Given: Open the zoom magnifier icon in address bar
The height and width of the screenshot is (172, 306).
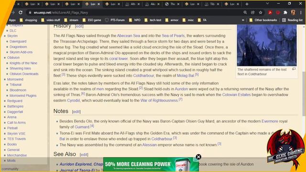Looking at the screenshot, I should coord(245,12).
